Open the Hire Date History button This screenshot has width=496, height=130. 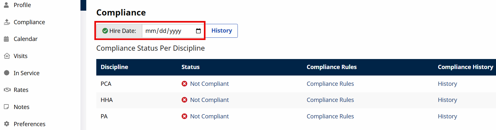(222, 31)
